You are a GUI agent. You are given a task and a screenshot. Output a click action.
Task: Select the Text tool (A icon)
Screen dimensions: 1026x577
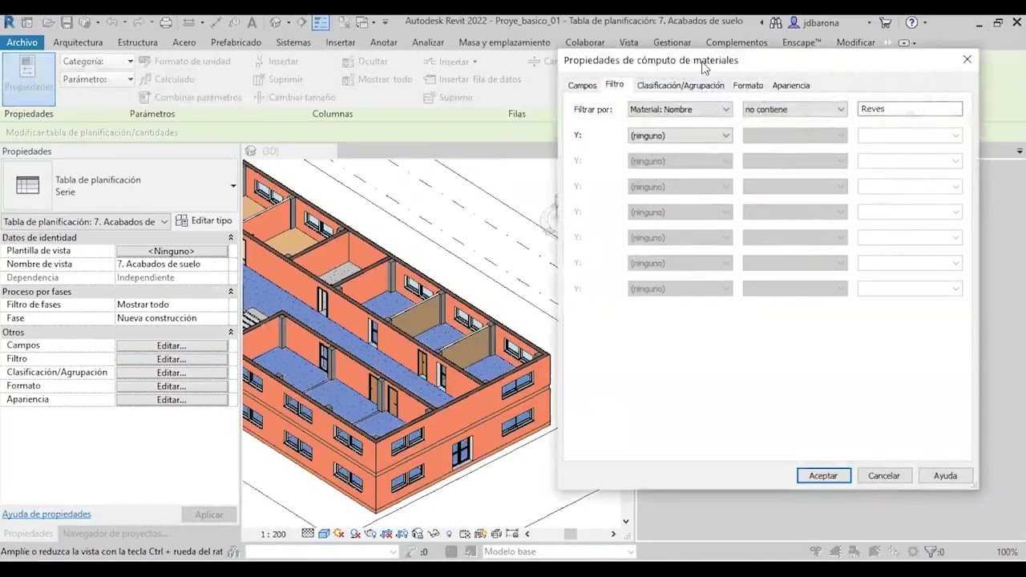[252, 22]
